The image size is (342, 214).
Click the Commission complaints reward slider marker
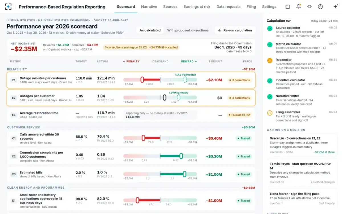181,156
